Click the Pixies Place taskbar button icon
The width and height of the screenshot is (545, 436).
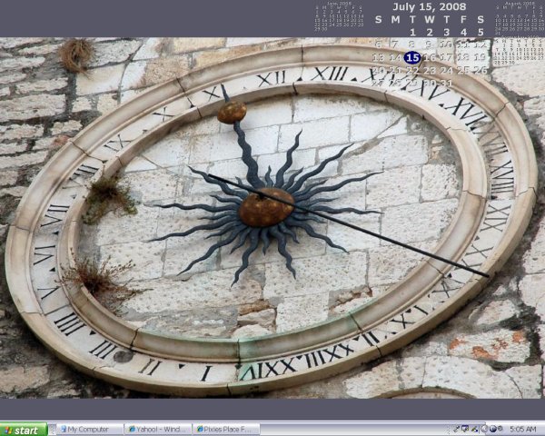(x=200, y=430)
